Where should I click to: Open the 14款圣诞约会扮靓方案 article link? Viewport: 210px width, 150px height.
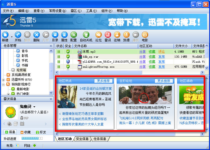96,89
